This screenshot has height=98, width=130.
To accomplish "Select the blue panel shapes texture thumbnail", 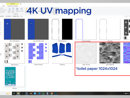I will 62,53.
